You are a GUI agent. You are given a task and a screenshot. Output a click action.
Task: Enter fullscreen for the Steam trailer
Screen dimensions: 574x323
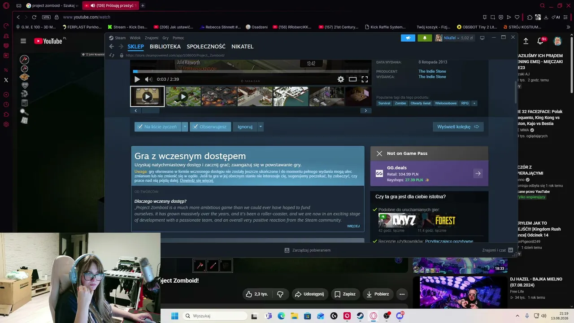pos(365,79)
